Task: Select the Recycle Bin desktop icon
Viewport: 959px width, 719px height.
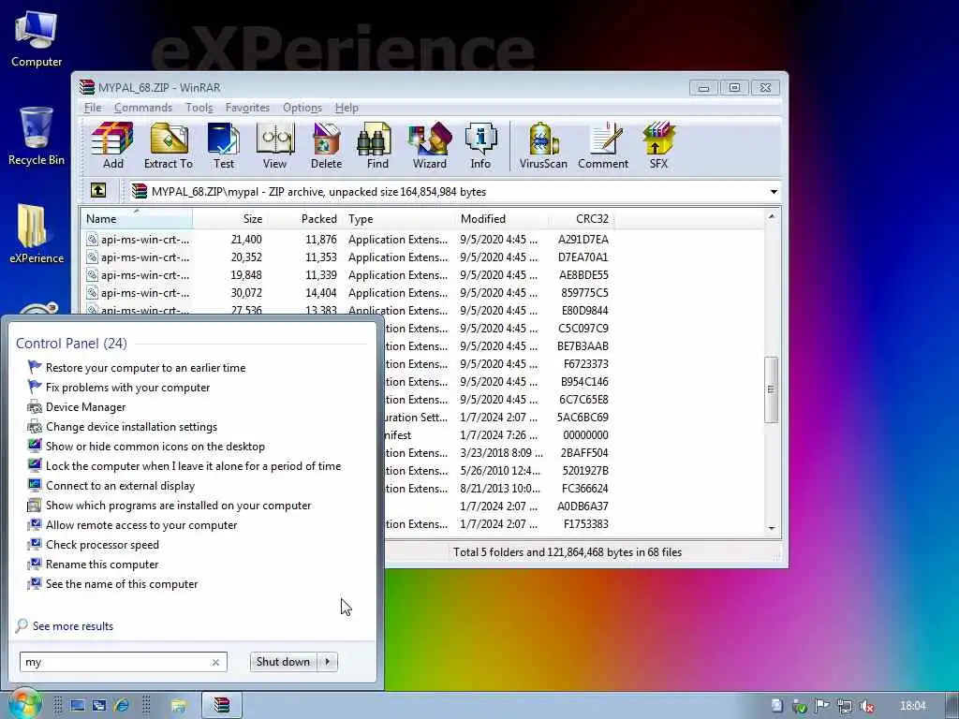Action: [x=37, y=137]
